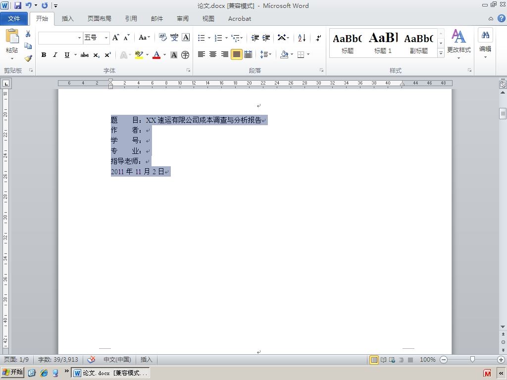Grow font size with the larger A

coord(115,38)
